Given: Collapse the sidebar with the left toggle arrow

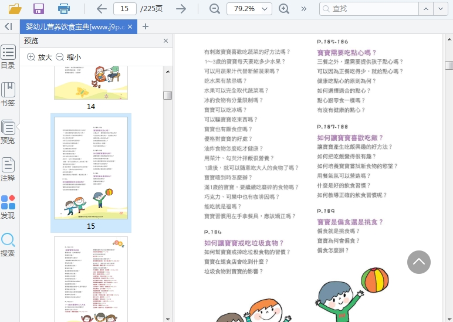Looking at the screenshot, I should pyautogui.click(x=8, y=26).
